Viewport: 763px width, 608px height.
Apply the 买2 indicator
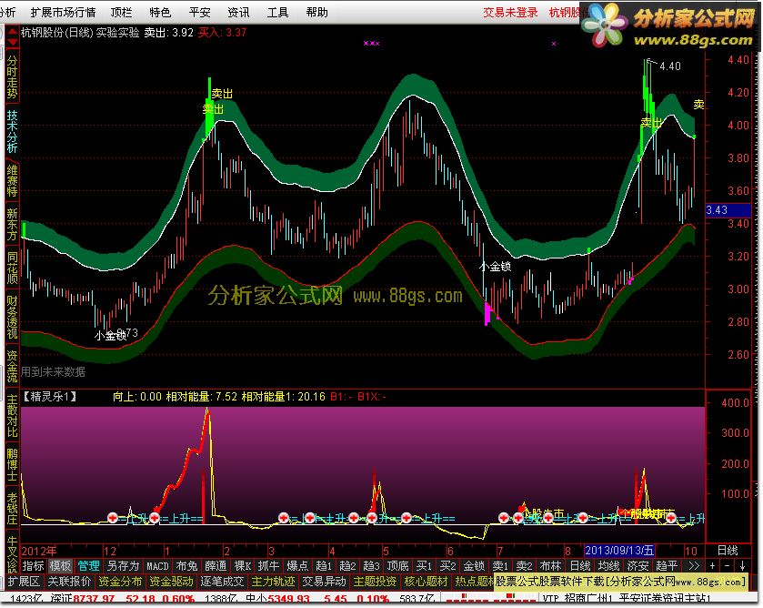coord(447,565)
